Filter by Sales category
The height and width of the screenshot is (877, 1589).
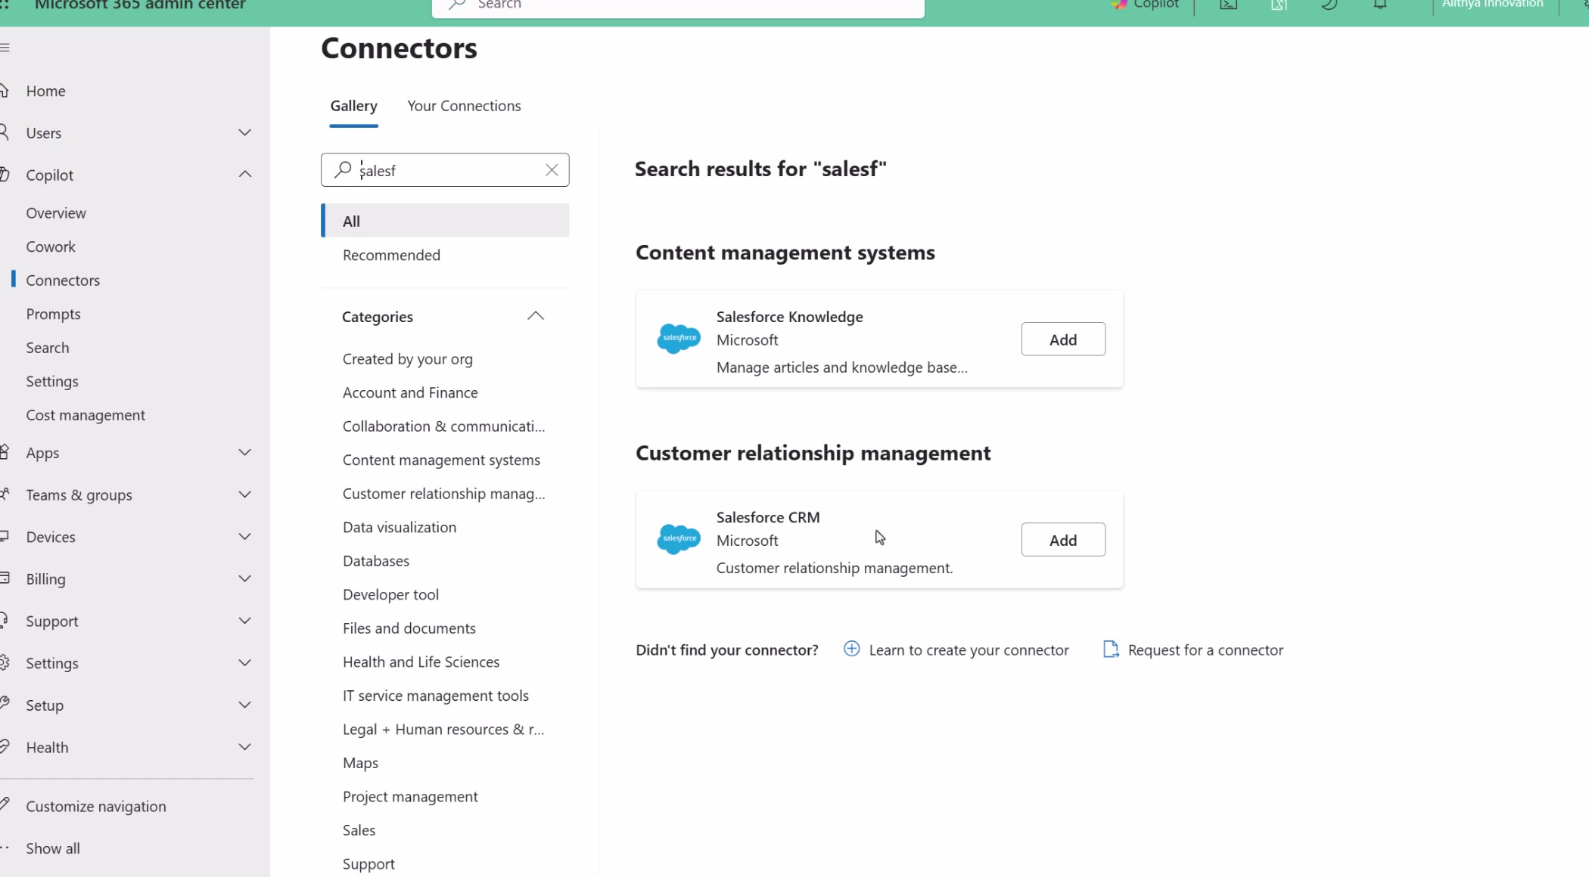[359, 830]
